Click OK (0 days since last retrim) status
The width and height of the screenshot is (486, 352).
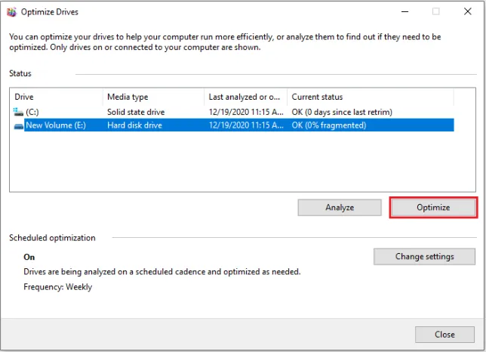pyautogui.click(x=342, y=112)
